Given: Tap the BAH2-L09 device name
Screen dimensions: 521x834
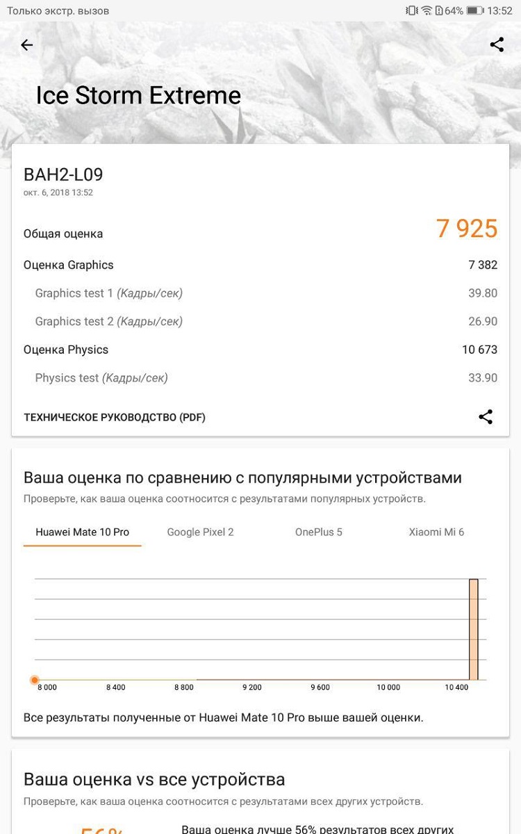Looking at the screenshot, I should 63,174.
